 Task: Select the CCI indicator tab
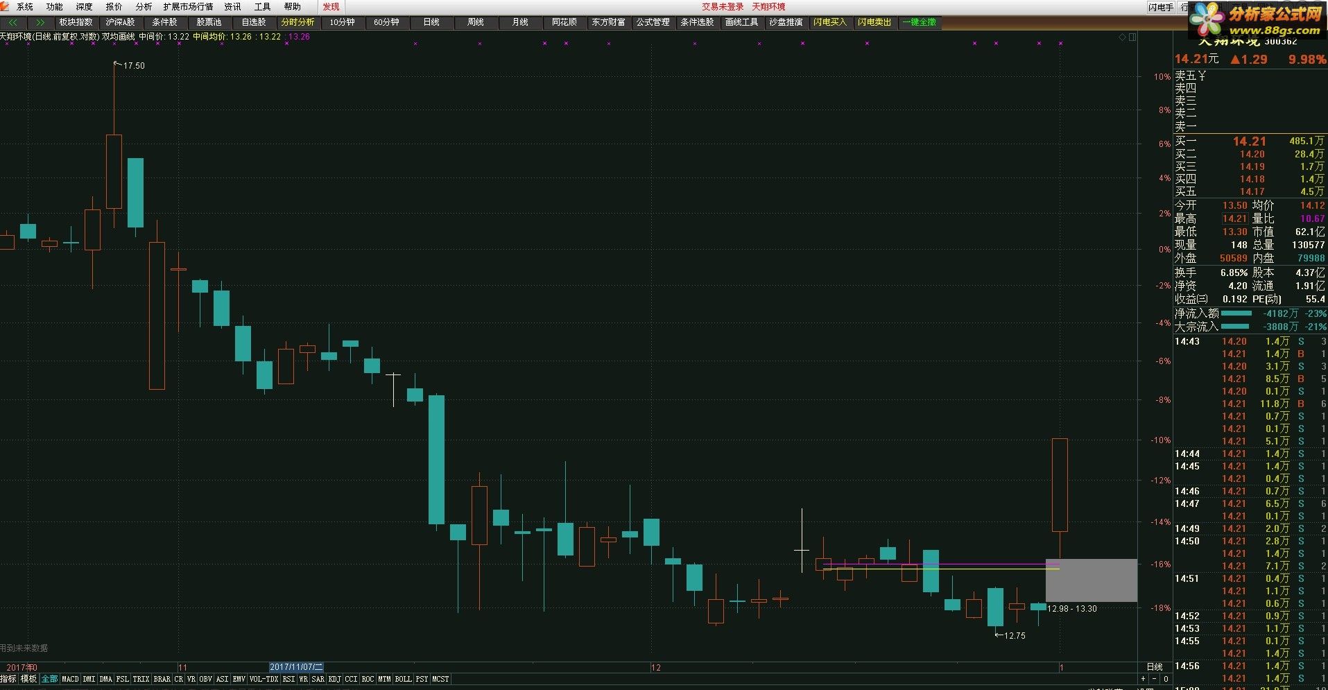(351, 679)
